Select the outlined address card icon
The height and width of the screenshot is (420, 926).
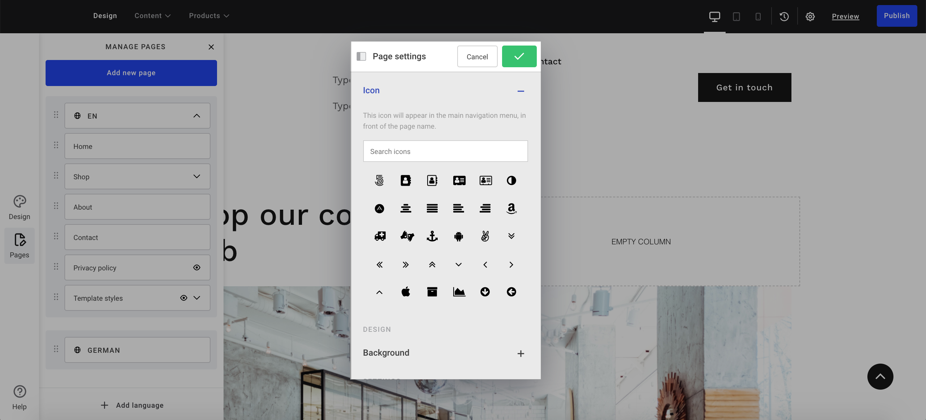pos(485,180)
